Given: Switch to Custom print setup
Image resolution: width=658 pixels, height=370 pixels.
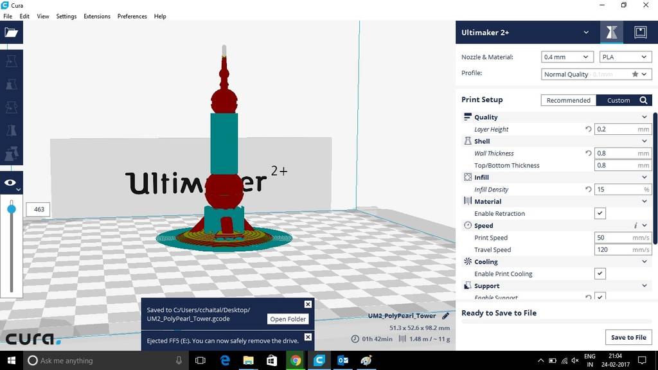Looking at the screenshot, I should click(x=618, y=100).
